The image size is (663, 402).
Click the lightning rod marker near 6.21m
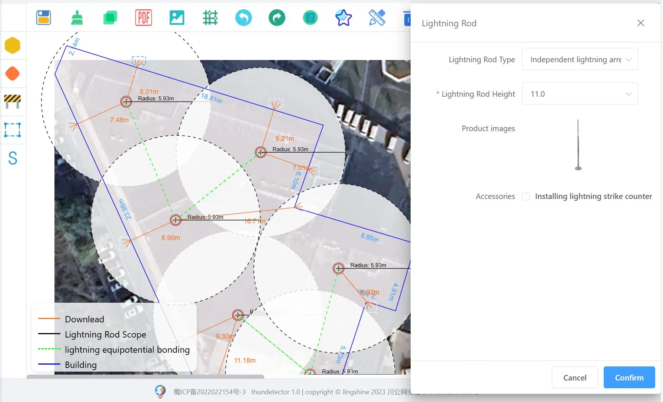tap(261, 152)
